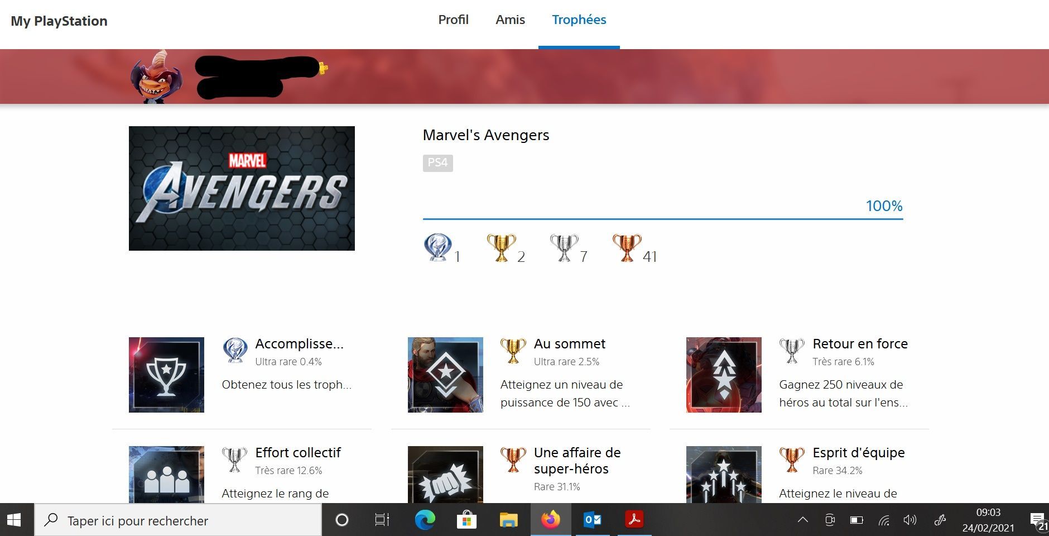Open the Esprit d'équipe trophy thumbnail
Image resolution: width=1049 pixels, height=536 pixels.
(x=724, y=475)
